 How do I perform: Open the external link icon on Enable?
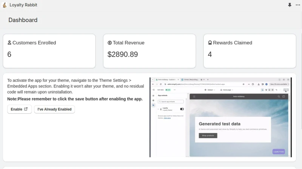tap(26, 109)
